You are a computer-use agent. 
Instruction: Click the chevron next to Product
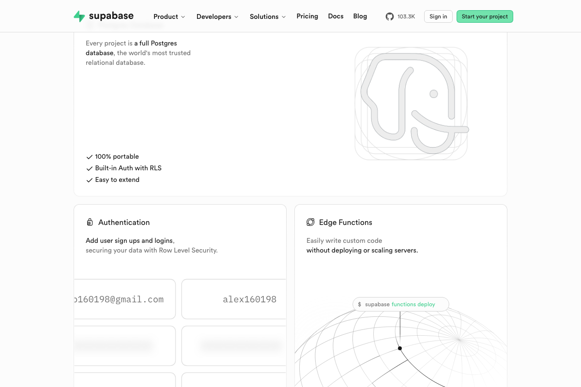(183, 17)
